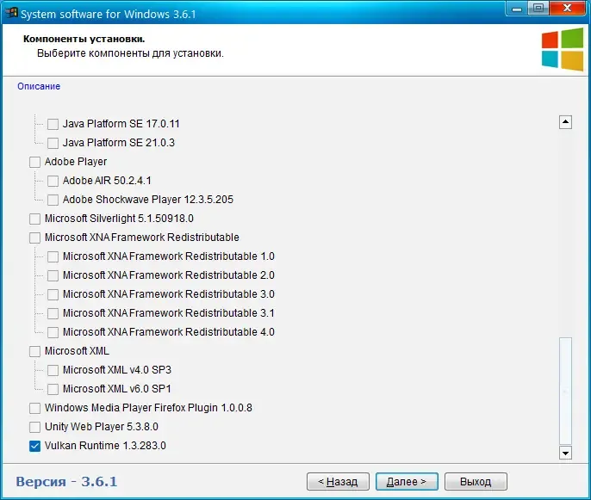Tick the XNA Framework Redistributable 3.1 checkbox
The height and width of the screenshot is (500, 591).
pyautogui.click(x=53, y=313)
